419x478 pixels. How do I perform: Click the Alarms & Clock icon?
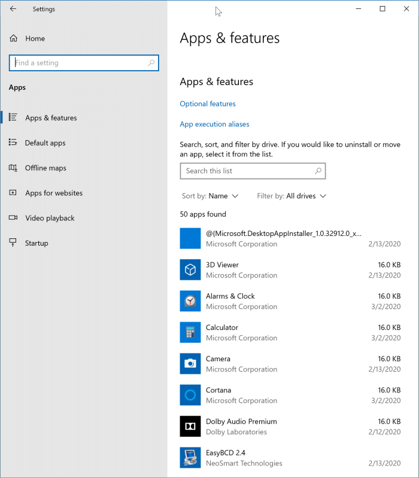click(x=190, y=301)
